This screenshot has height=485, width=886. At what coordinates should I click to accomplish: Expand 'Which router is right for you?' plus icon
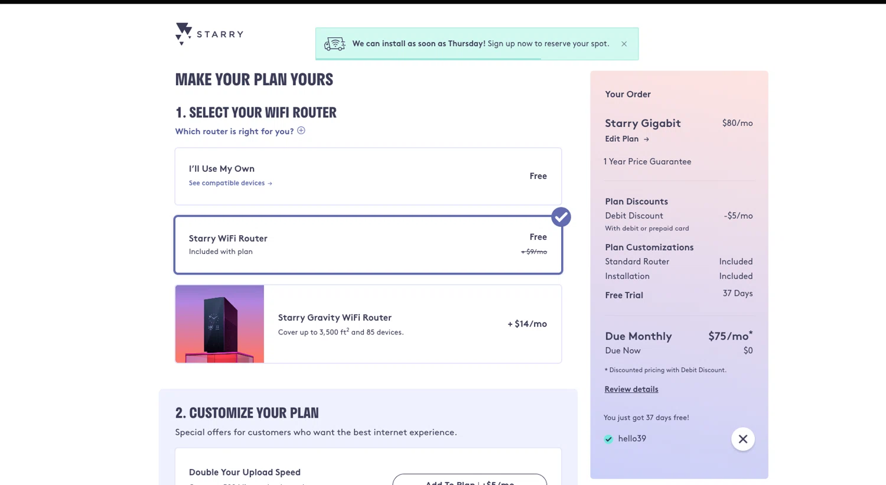[x=301, y=131]
